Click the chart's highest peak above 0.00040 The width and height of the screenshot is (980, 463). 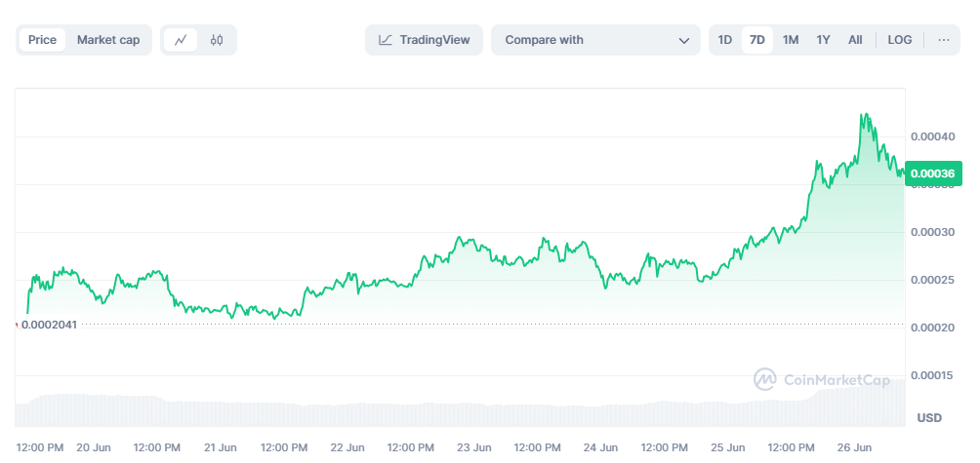coord(864,115)
